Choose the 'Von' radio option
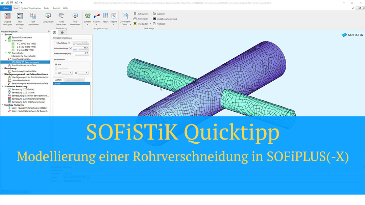Image resolution: width=365 pixels, height=205 pixels. click(x=55, y=72)
